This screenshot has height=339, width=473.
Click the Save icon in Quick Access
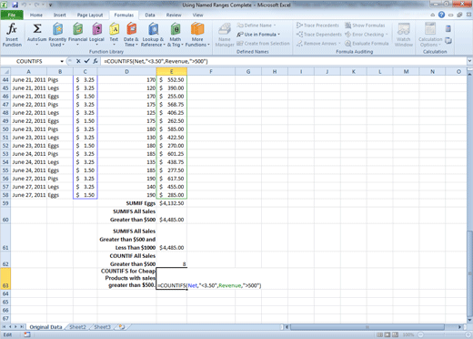15,5
